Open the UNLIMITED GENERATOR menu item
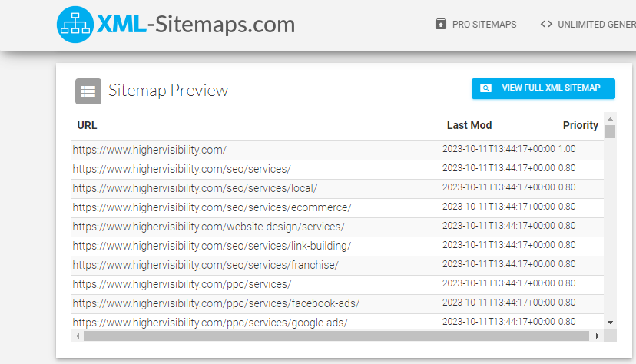The width and height of the screenshot is (636, 364). click(x=597, y=25)
